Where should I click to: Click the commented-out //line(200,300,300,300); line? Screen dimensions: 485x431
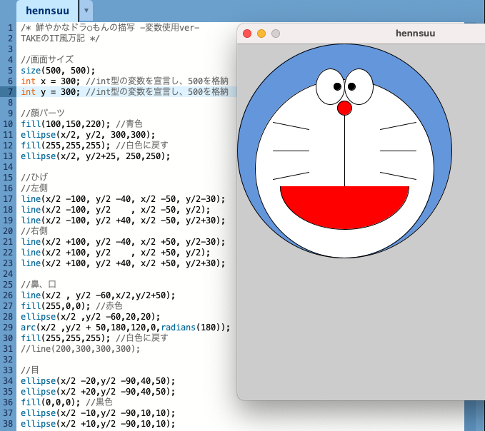pyautogui.click(x=81, y=349)
